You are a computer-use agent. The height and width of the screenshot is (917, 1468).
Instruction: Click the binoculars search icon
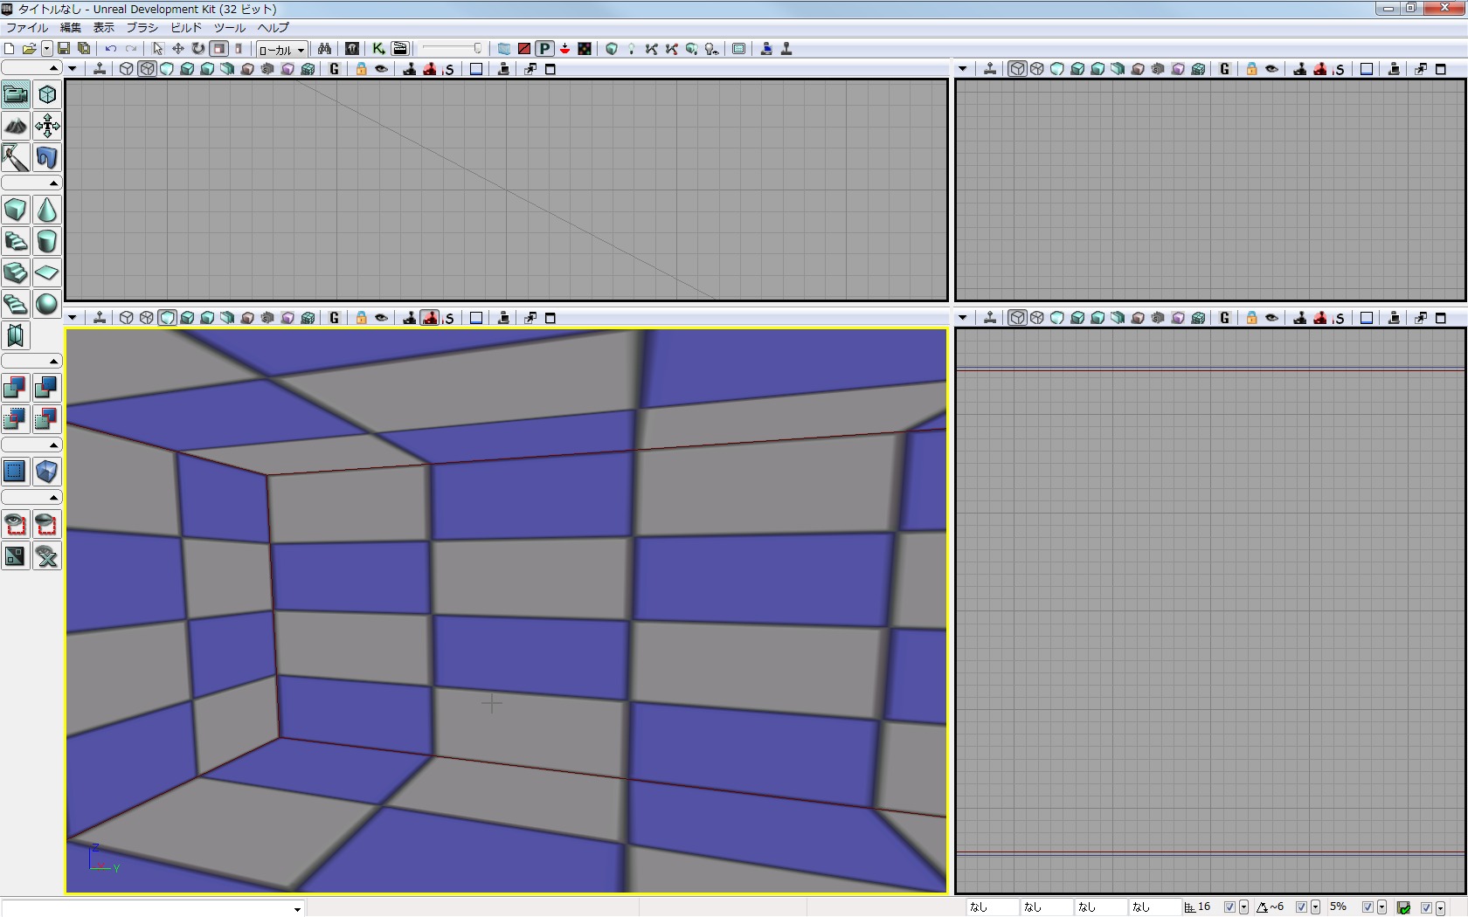click(324, 49)
